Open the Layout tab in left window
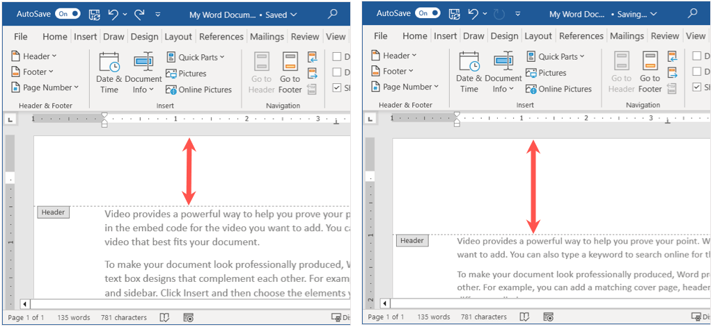This screenshot has width=713, height=327. tap(178, 37)
